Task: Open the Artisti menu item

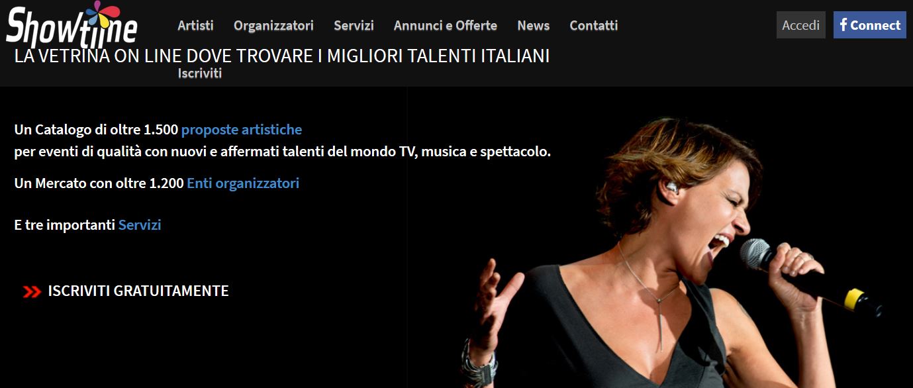Action: pyautogui.click(x=195, y=25)
